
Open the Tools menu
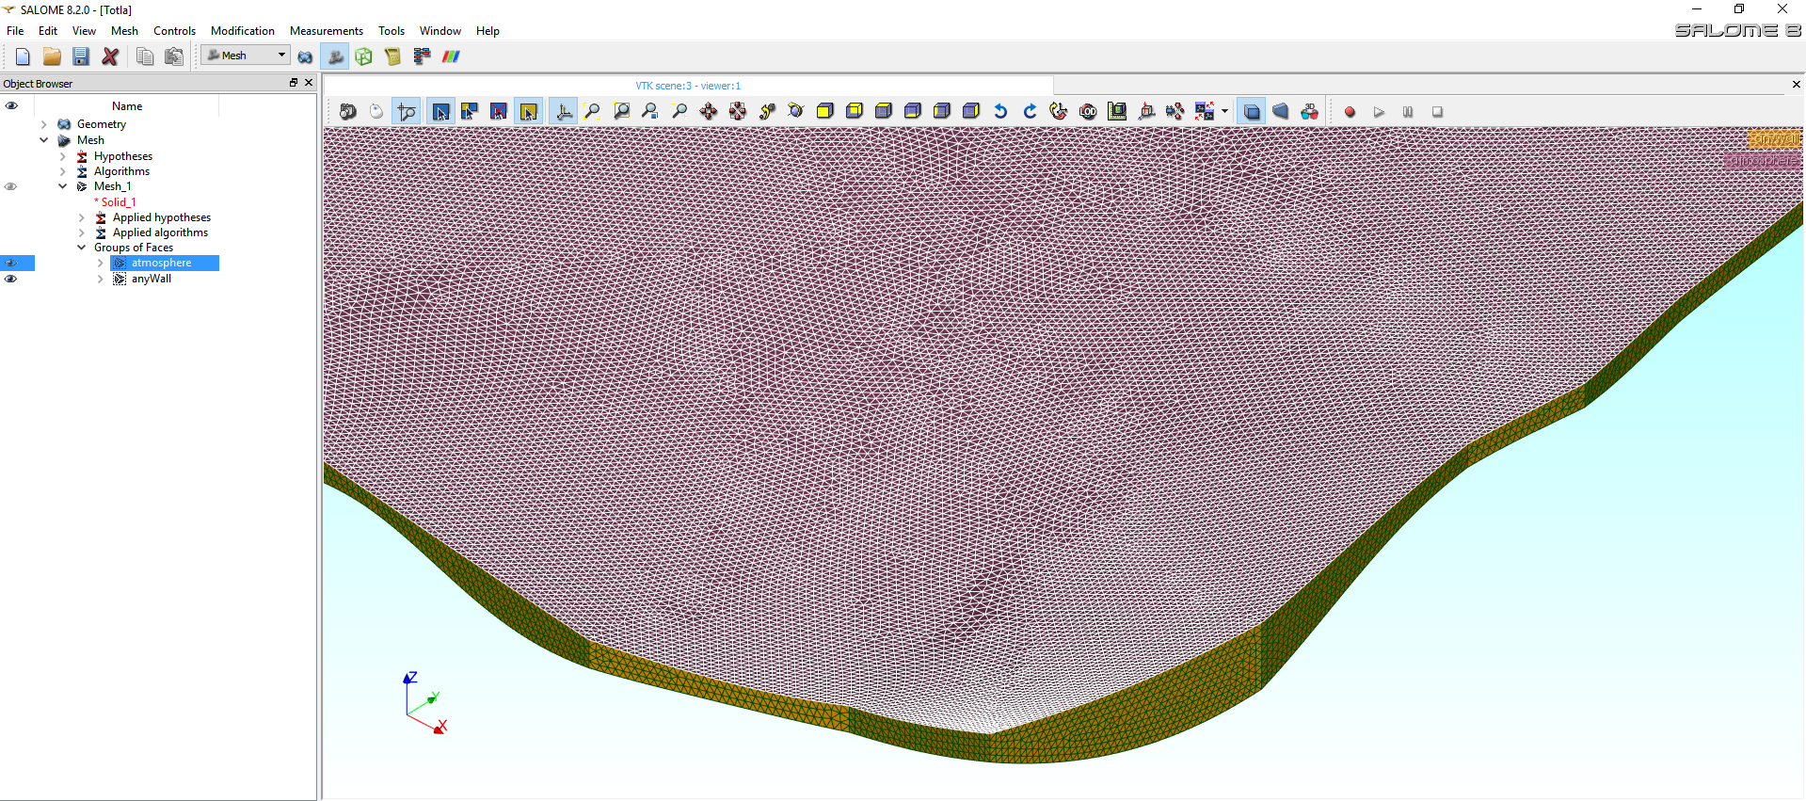tap(392, 31)
